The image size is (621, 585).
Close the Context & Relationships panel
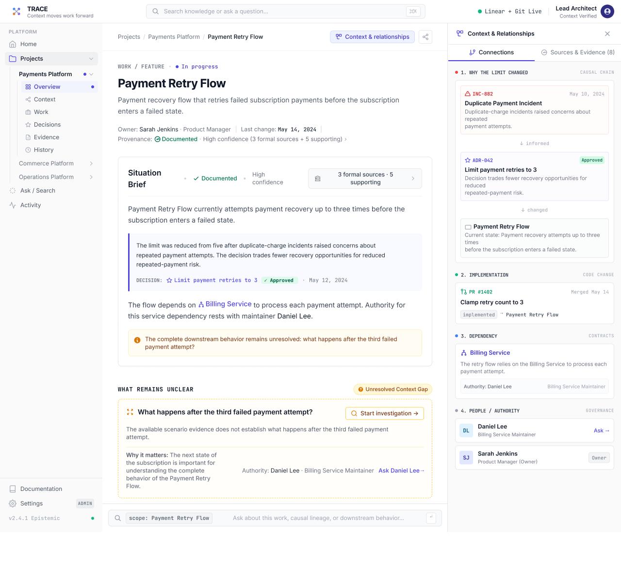(607, 33)
